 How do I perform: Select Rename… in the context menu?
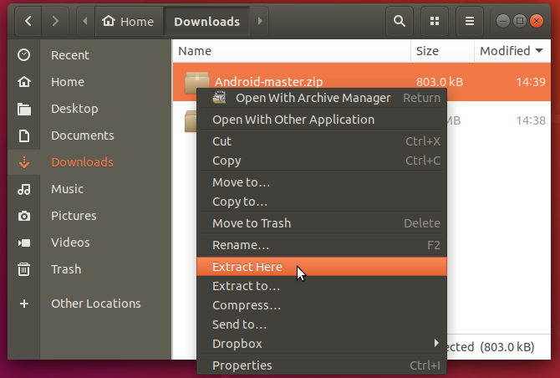click(322, 245)
